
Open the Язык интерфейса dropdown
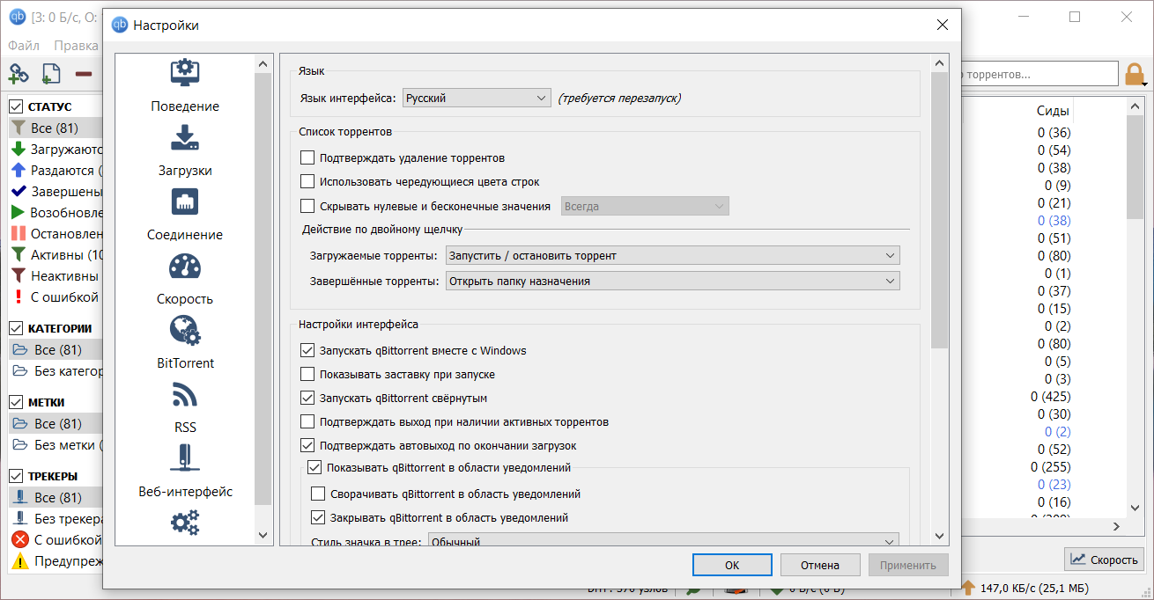tap(477, 99)
